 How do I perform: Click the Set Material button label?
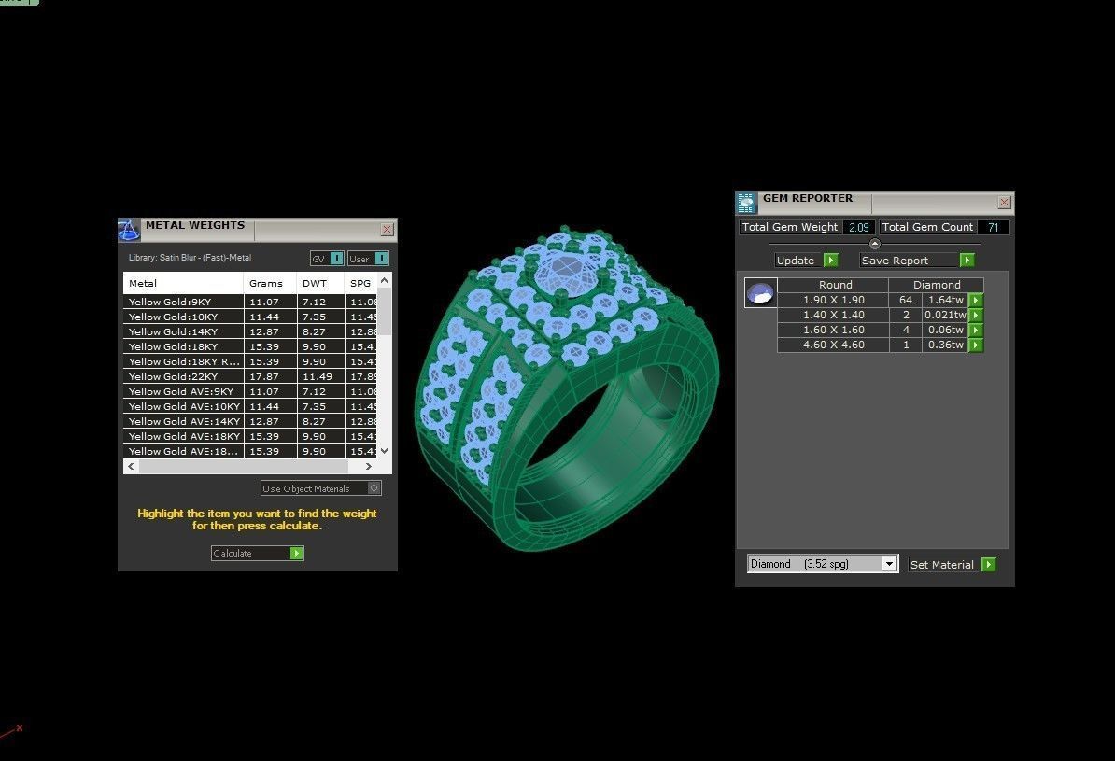941,565
